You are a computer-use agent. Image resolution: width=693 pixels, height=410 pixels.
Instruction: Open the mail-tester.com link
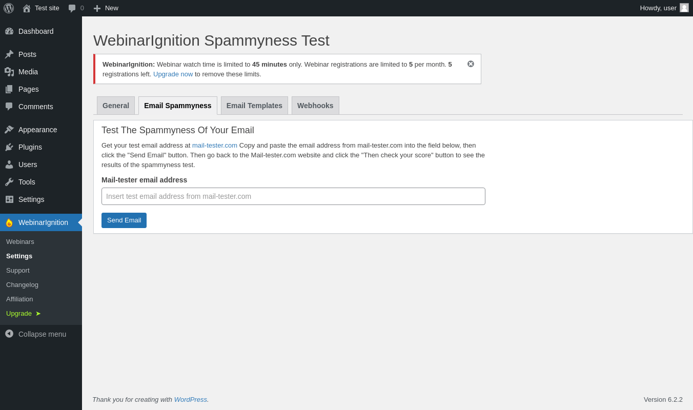(214, 145)
